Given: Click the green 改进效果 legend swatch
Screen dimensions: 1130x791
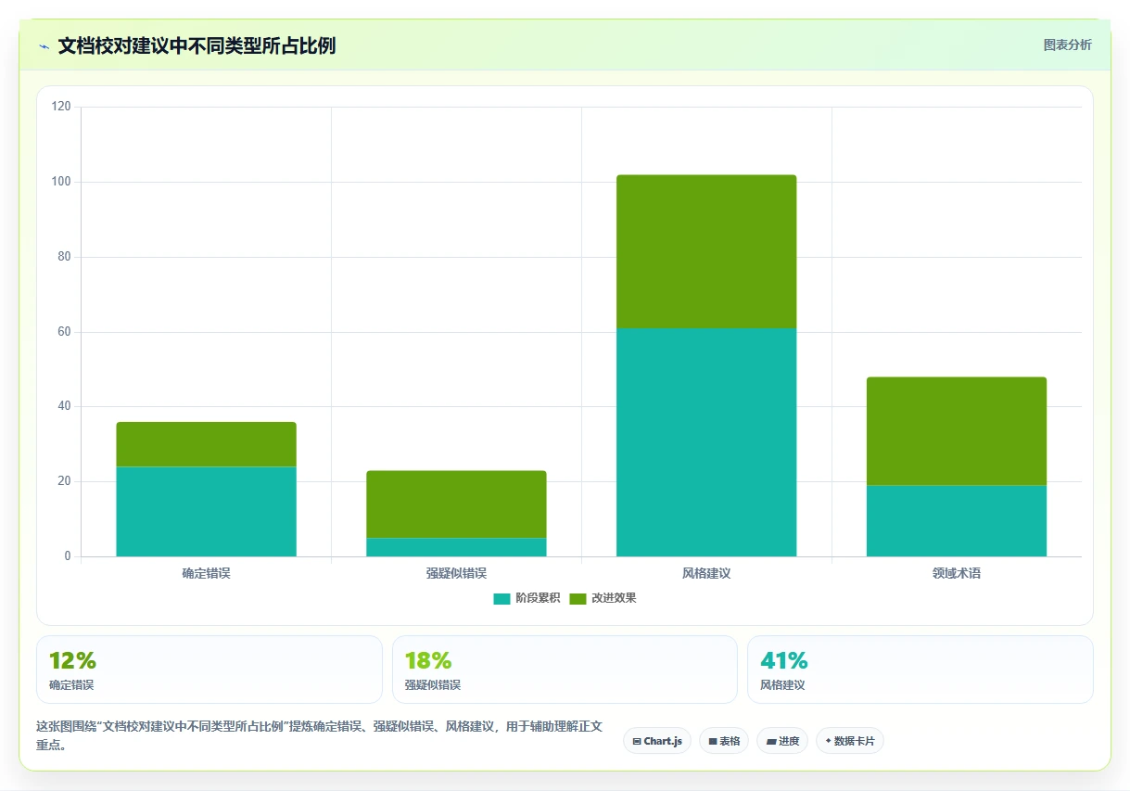Looking at the screenshot, I should [578, 598].
